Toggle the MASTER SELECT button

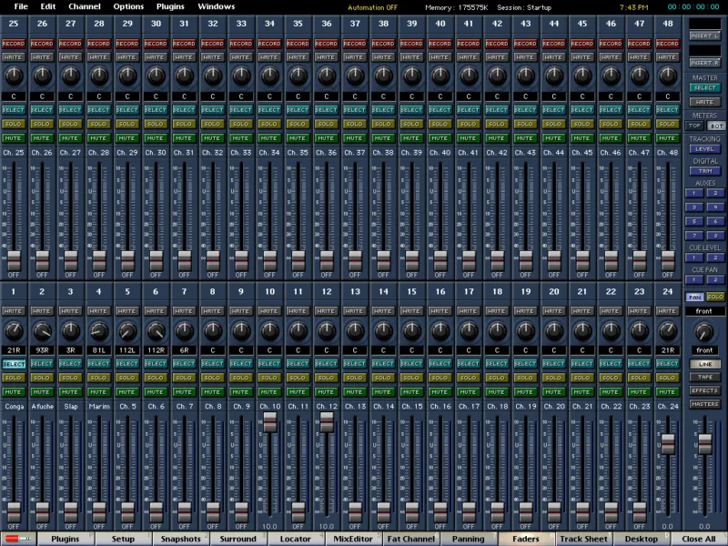[x=704, y=87]
